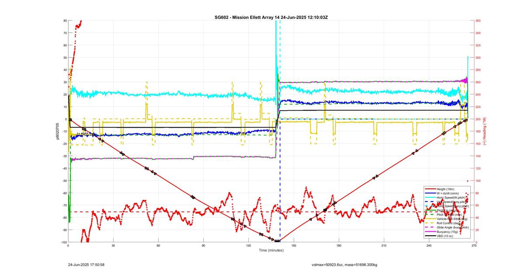Click the legend entry 'VBD (10 cc)'

445,236
